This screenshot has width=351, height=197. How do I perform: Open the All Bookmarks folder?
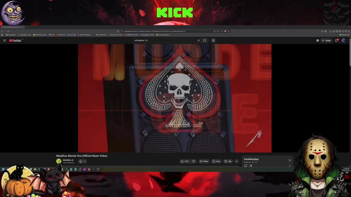(345, 35)
